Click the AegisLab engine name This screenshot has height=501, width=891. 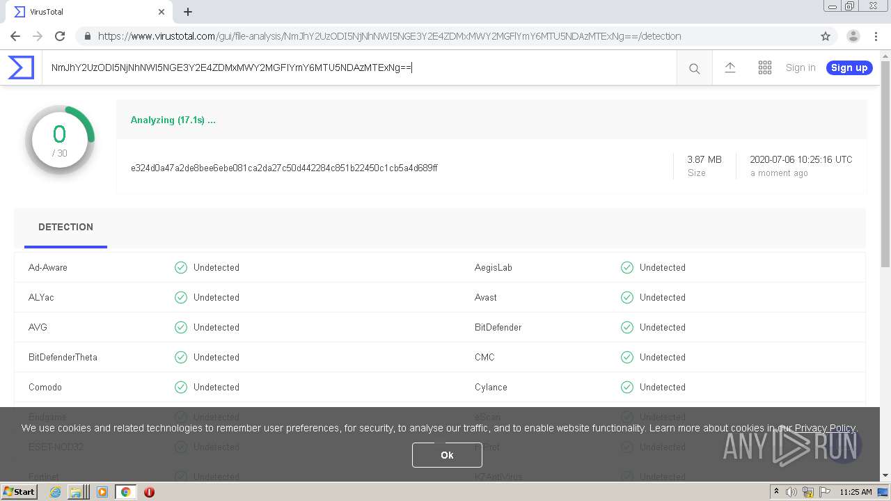click(x=494, y=267)
